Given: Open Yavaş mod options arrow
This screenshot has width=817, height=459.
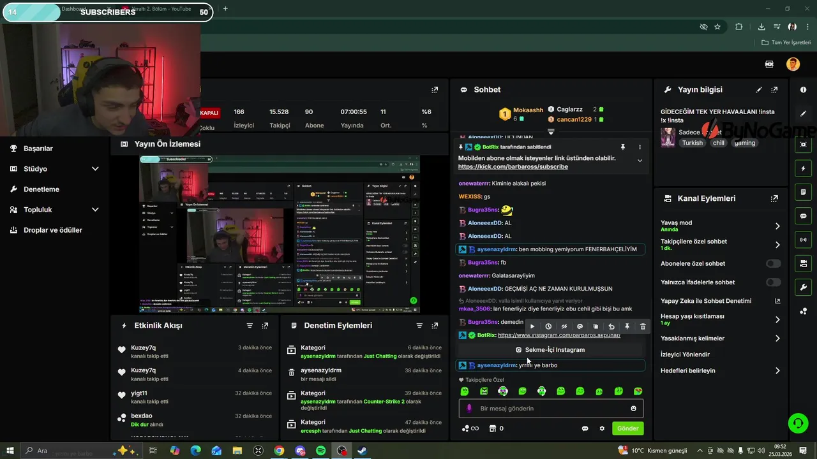Looking at the screenshot, I should pos(777,226).
